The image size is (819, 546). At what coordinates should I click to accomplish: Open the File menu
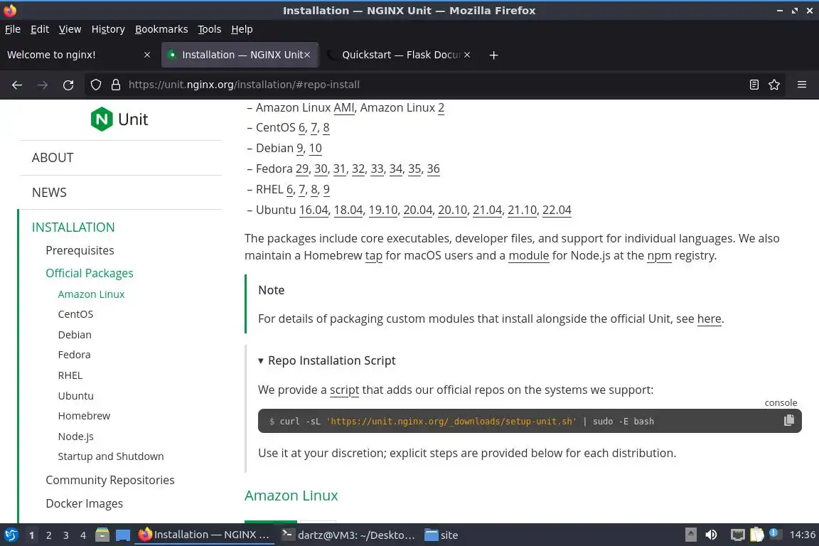[13, 29]
